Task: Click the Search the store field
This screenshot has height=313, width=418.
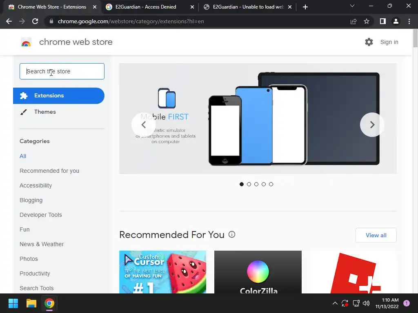Action: point(62,71)
